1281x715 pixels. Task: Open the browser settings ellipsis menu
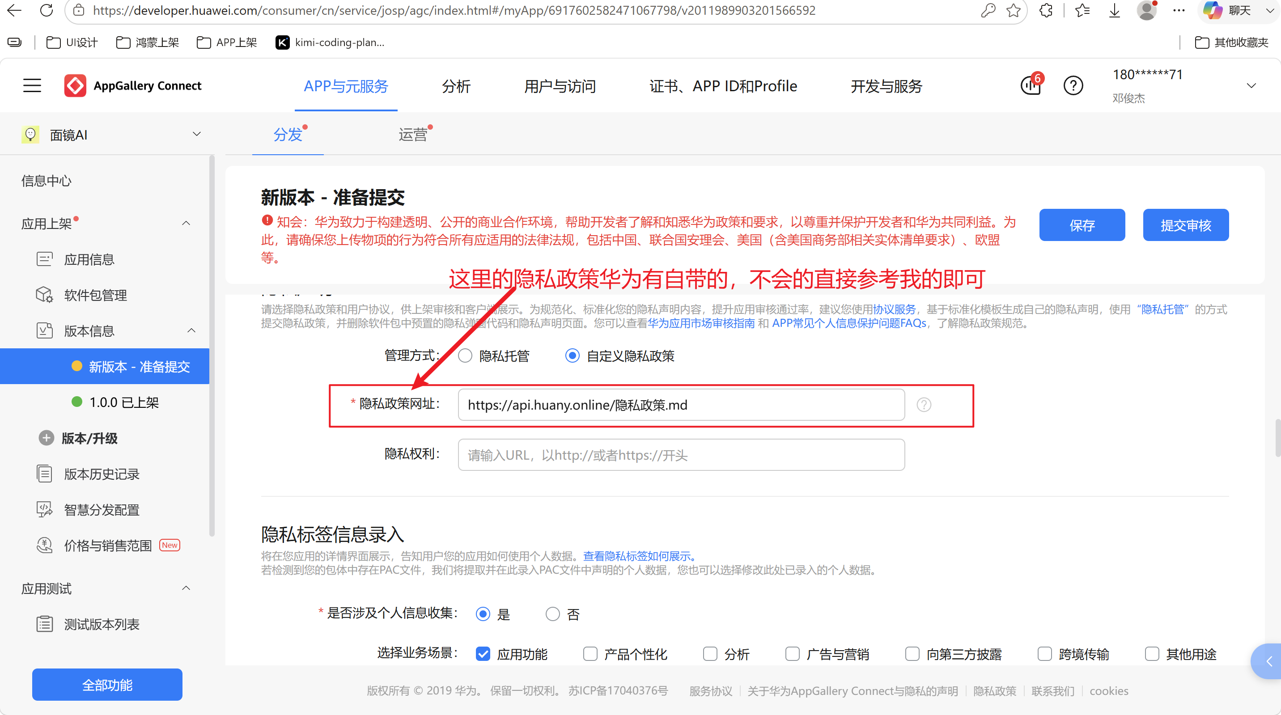click(1179, 10)
